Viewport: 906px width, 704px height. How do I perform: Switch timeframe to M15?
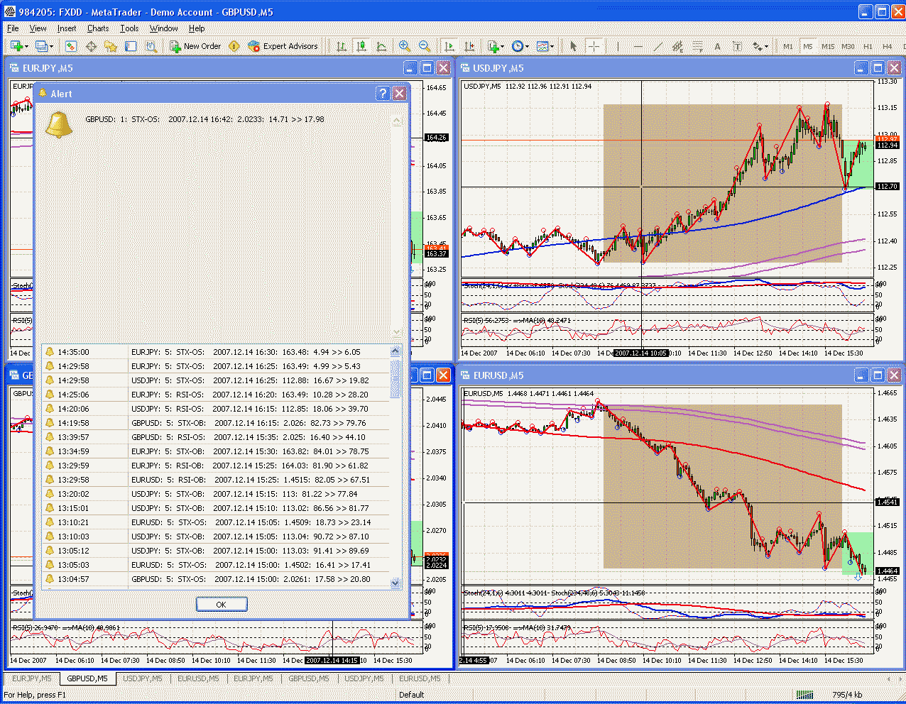(828, 46)
